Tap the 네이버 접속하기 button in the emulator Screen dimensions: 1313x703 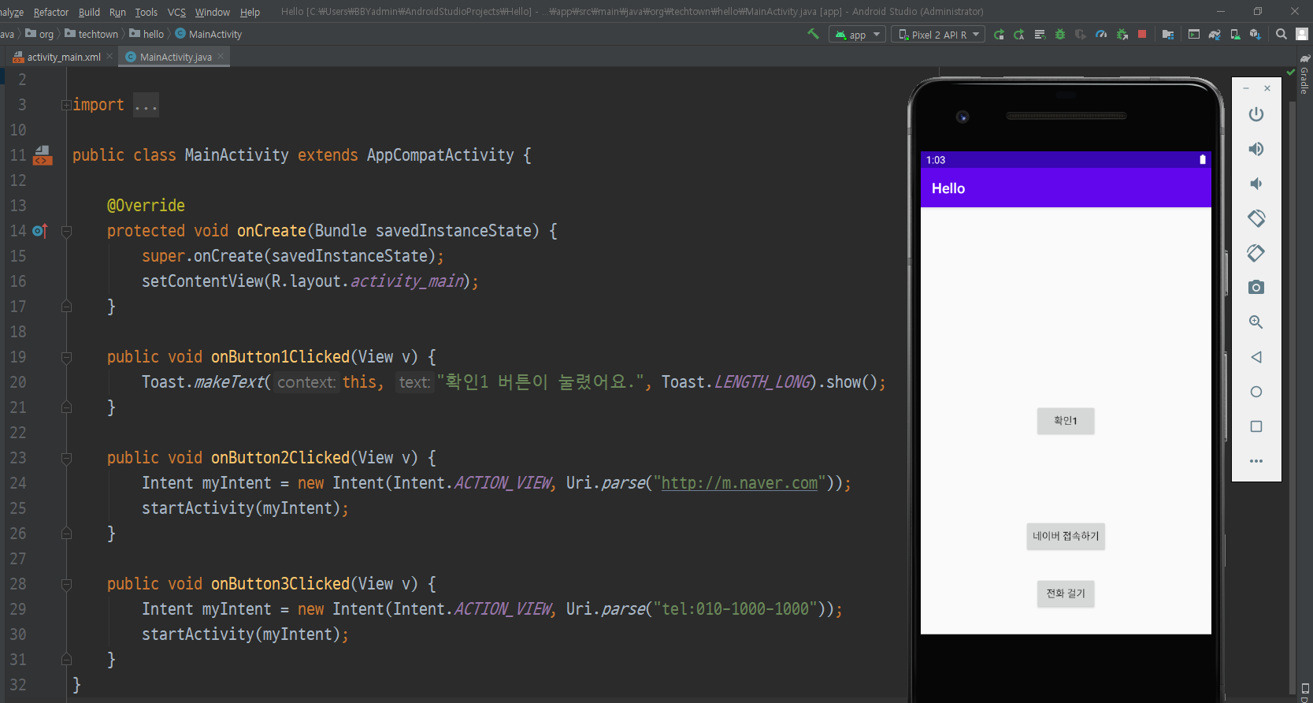click(1066, 536)
